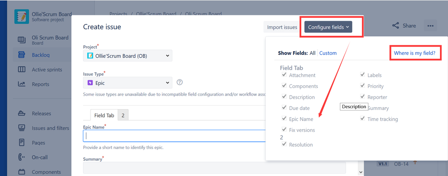Switch to the Field Tab tab
448x176 pixels.
pos(104,115)
